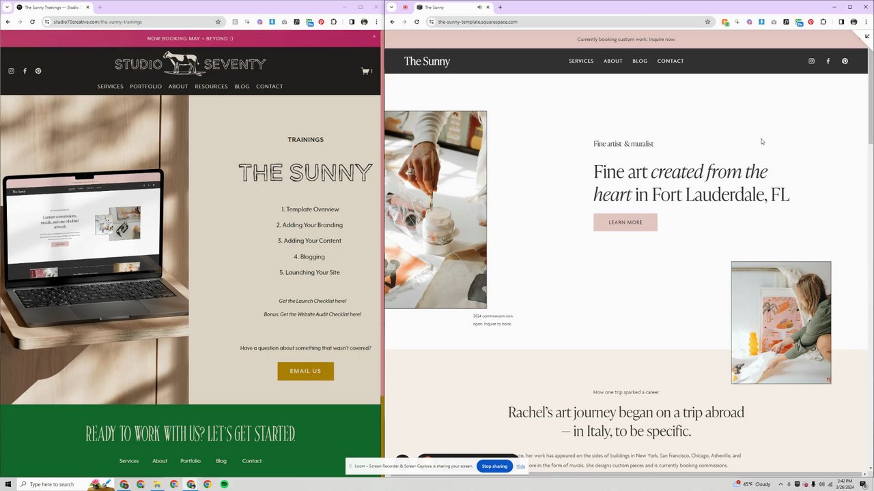
Task: Open profile avatar in right Chrome window
Action: pyautogui.click(x=854, y=22)
